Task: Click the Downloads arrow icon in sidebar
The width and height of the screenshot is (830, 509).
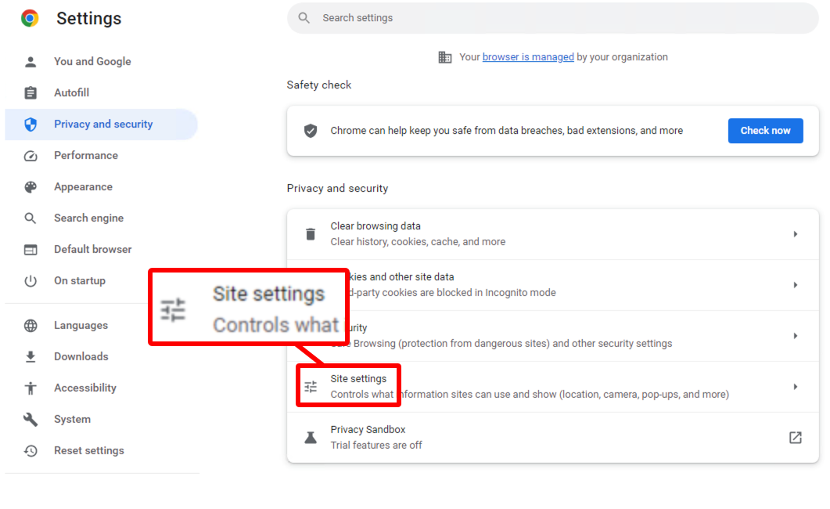Action: pos(29,356)
